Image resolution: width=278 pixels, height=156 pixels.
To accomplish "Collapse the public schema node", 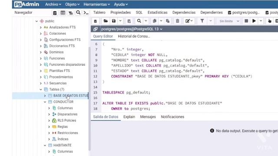I will (x=36, y=21).
